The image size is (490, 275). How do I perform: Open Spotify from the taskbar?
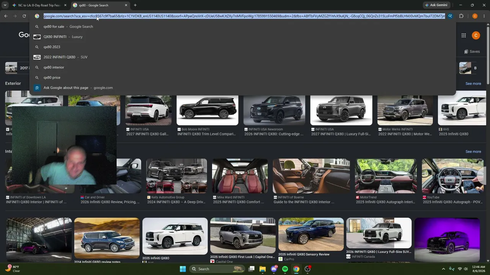285,269
